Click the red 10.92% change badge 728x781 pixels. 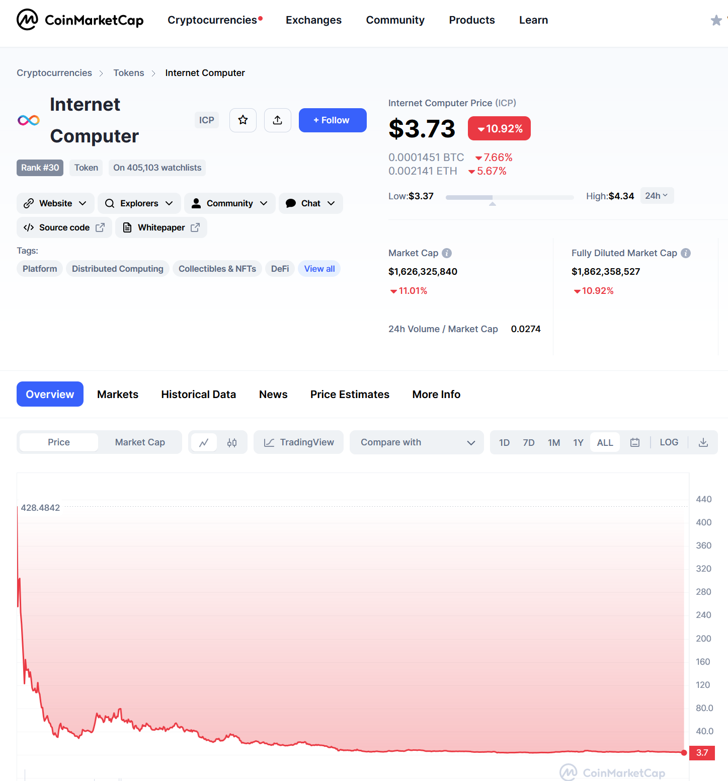click(x=499, y=128)
